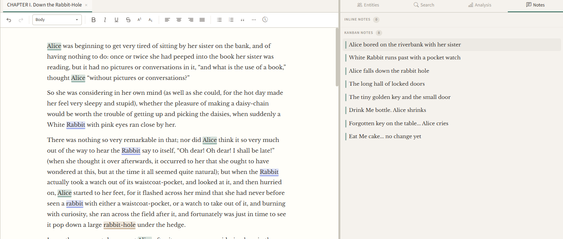Open note 'Forgotten key on the table... Alice cries'
Viewport: 563px width, 239px height.
click(452, 123)
